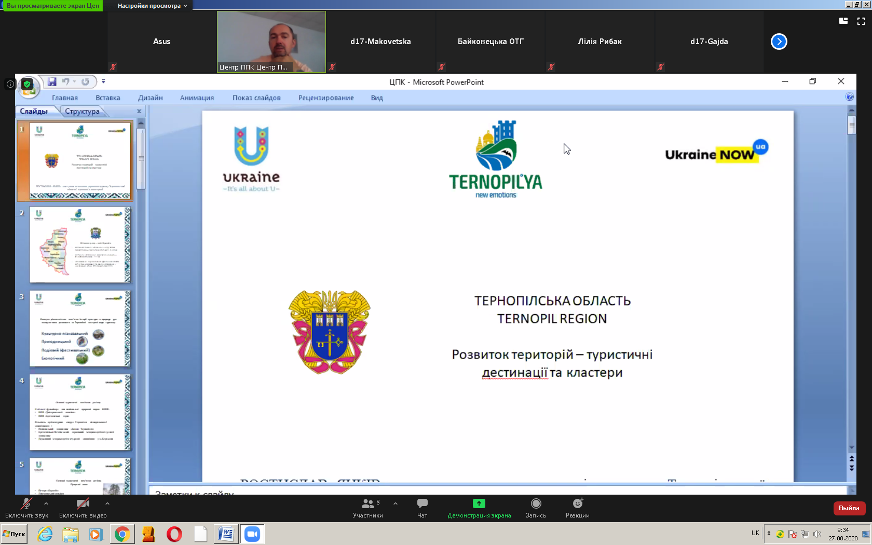Screen dimensions: 872x545
Task: Open the Главная ribbon tab
Action: 65,98
